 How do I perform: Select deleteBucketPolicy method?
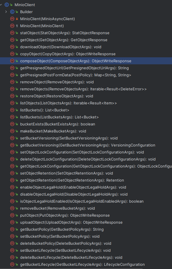coord(66,244)
